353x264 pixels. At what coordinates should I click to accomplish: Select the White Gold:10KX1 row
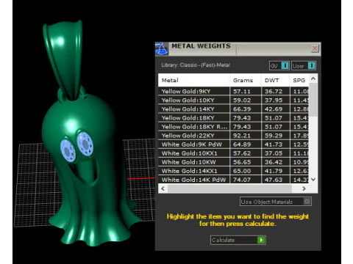point(233,153)
